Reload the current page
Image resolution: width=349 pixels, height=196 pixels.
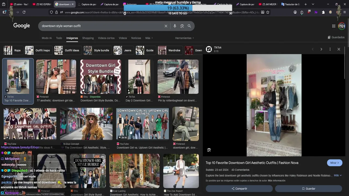click(x=24, y=12)
